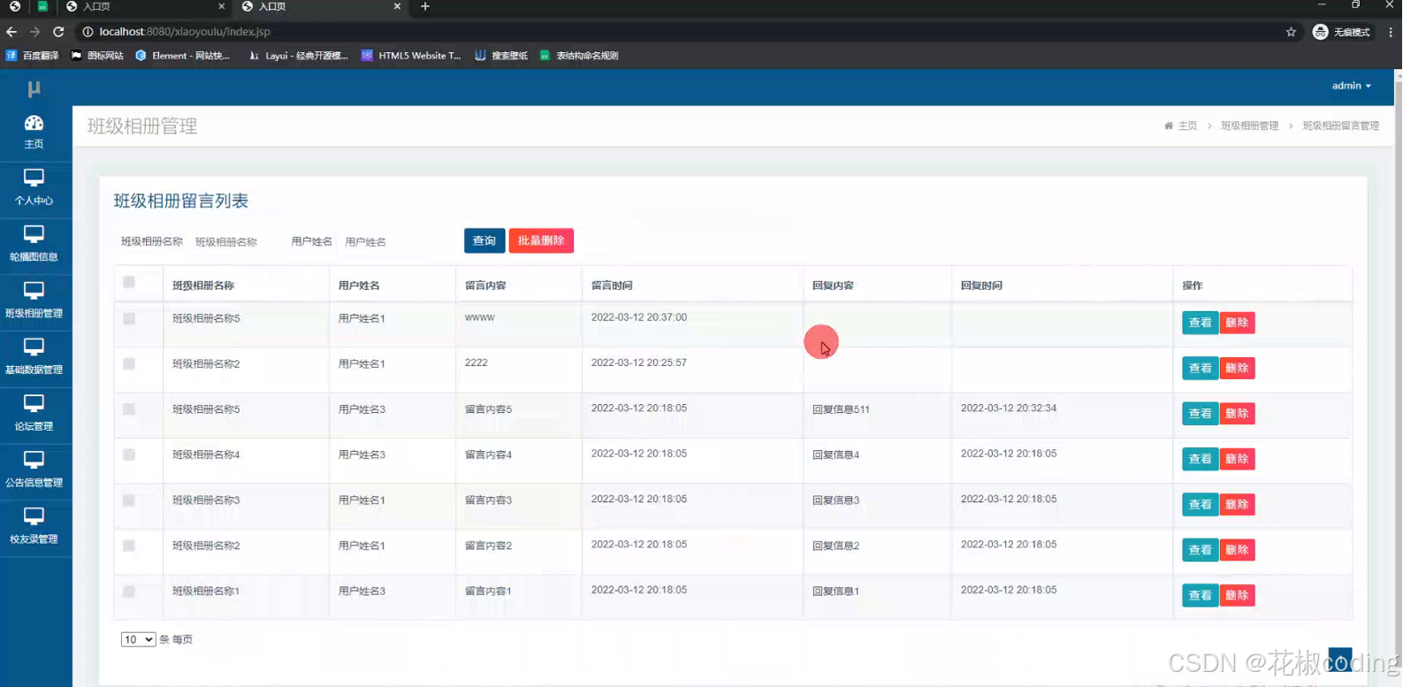
Task: Click 删除 for the 留言内容5 row
Action: click(x=1237, y=413)
